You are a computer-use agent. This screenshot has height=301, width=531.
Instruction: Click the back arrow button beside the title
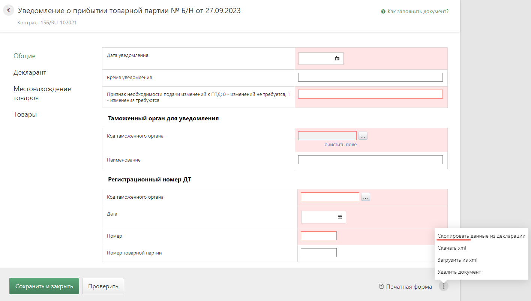click(9, 10)
